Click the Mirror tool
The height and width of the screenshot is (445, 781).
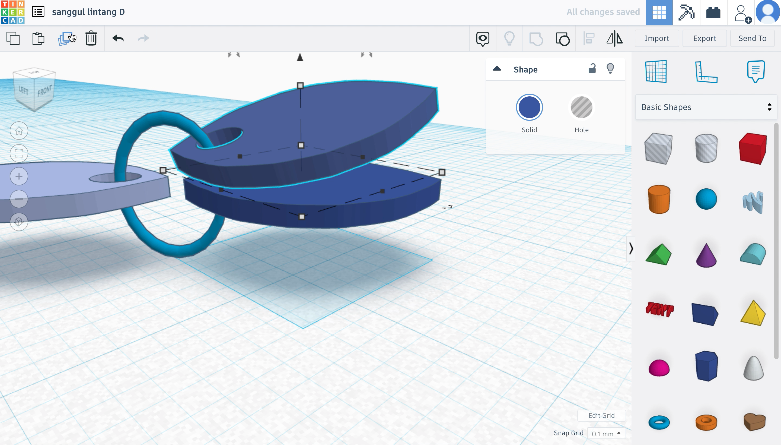(x=614, y=39)
